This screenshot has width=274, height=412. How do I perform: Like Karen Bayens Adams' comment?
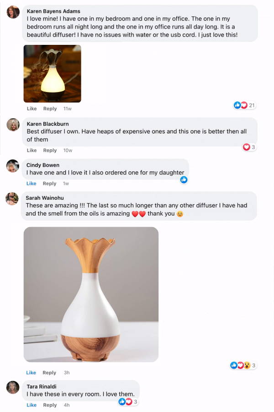point(32,108)
